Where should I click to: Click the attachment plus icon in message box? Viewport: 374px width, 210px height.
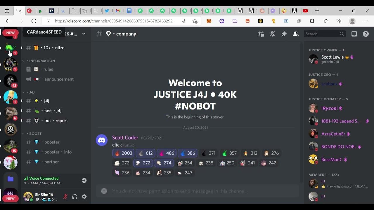(104, 191)
